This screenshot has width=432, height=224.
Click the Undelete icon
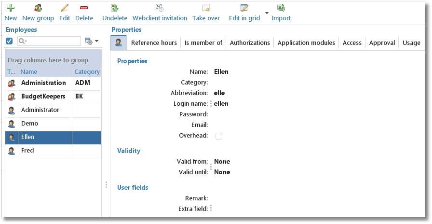(x=114, y=8)
